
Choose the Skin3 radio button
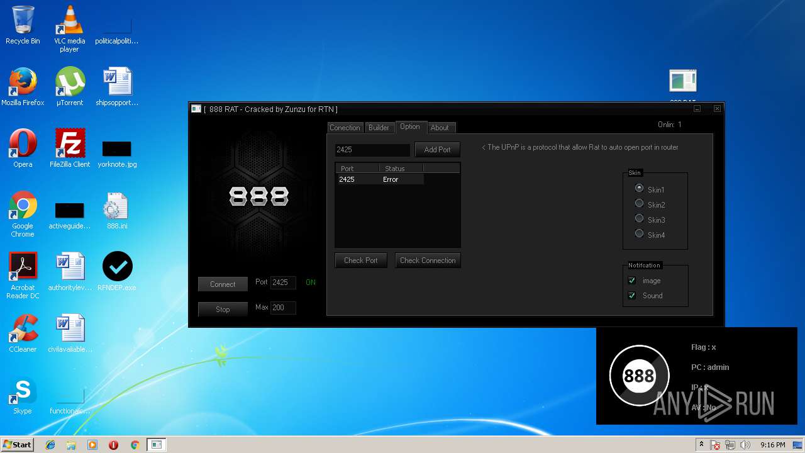coord(639,218)
